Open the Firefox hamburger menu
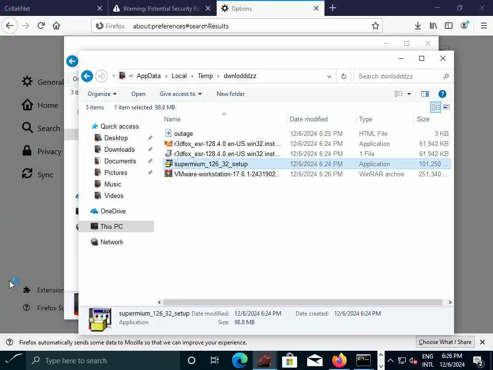 click(x=483, y=26)
